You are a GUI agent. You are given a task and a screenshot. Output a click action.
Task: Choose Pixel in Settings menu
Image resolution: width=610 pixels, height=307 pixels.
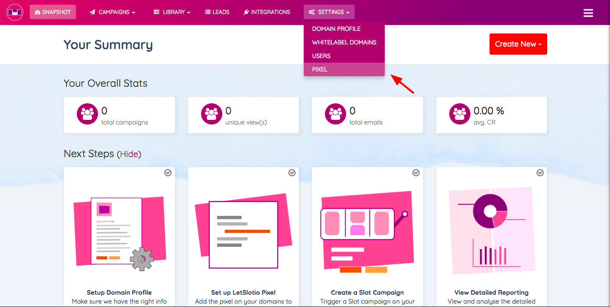pos(344,69)
